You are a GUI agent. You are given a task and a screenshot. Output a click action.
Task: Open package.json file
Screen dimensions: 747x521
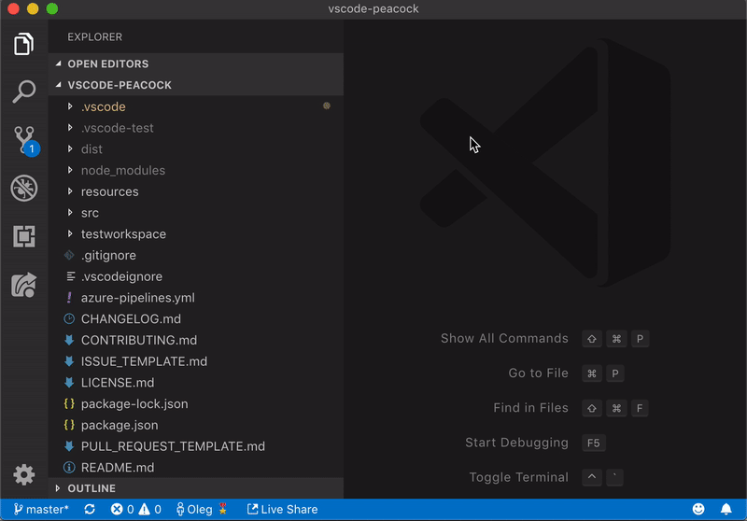click(119, 425)
